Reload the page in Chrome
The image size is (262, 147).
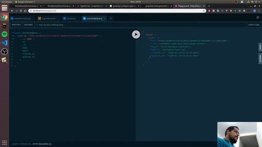click(x=21, y=11)
